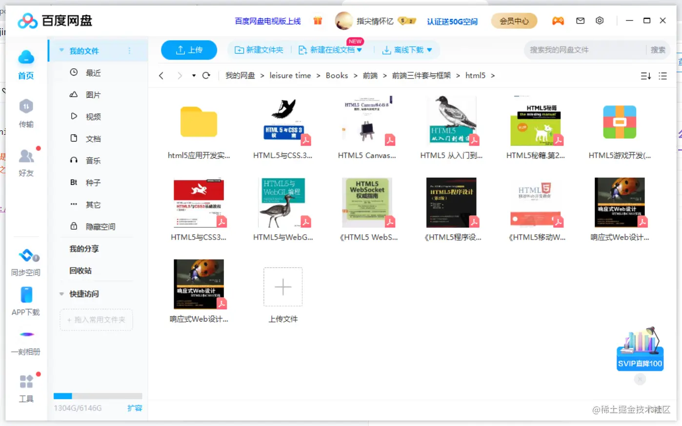Open the 好友 friends section
This screenshot has height=426, width=682.
[26, 162]
